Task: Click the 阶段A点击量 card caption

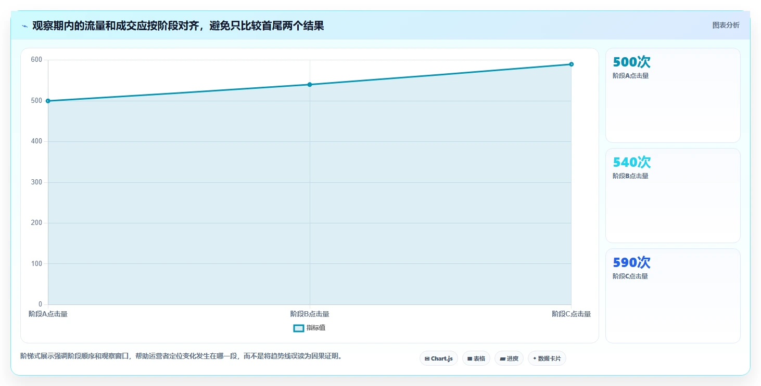Action: coord(630,76)
